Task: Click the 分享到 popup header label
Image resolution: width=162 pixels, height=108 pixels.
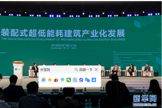Action: point(45,70)
